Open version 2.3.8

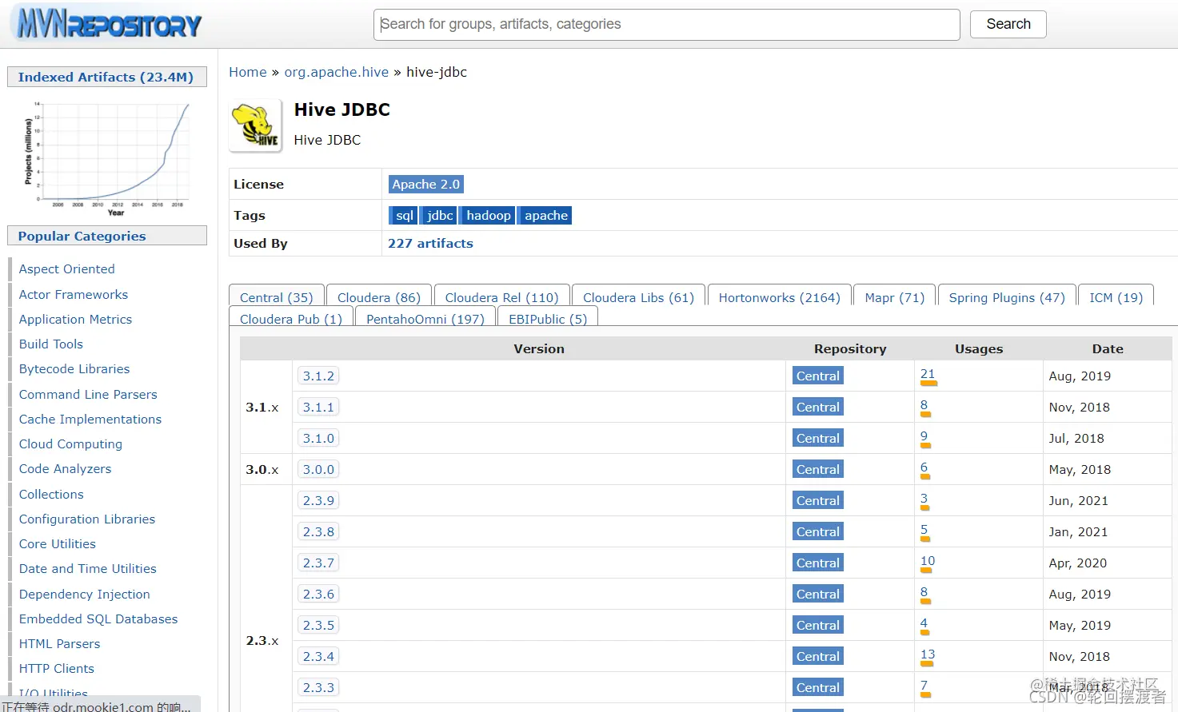pos(318,531)
